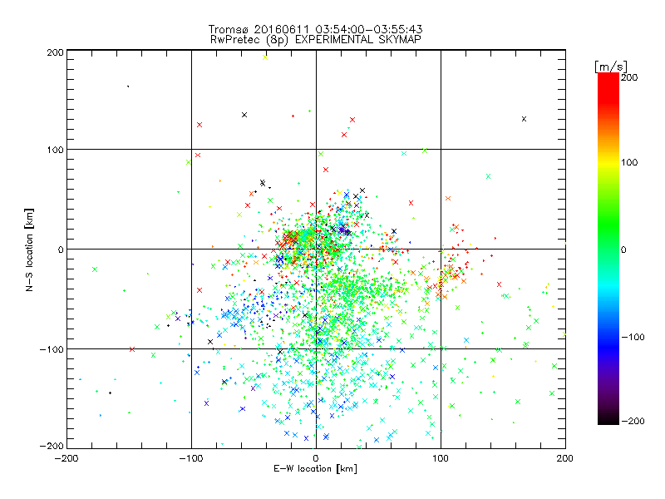
Task: Click the black X marker in the top-right quadrant
Action: point(525,119)
